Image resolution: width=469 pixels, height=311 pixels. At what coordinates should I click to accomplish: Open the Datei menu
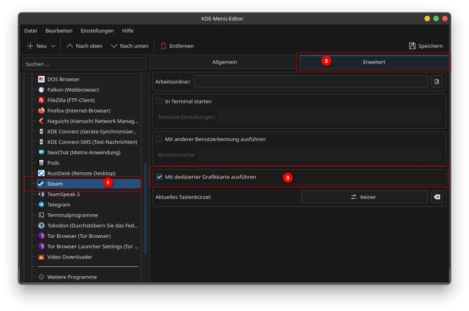pos(31,31)
